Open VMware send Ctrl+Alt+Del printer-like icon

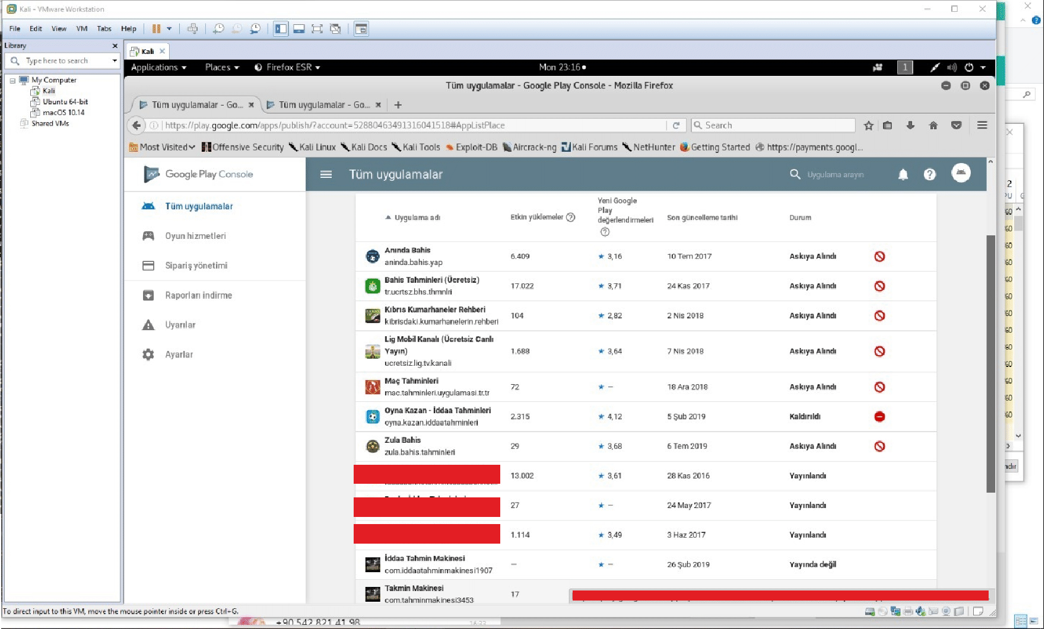192,28
